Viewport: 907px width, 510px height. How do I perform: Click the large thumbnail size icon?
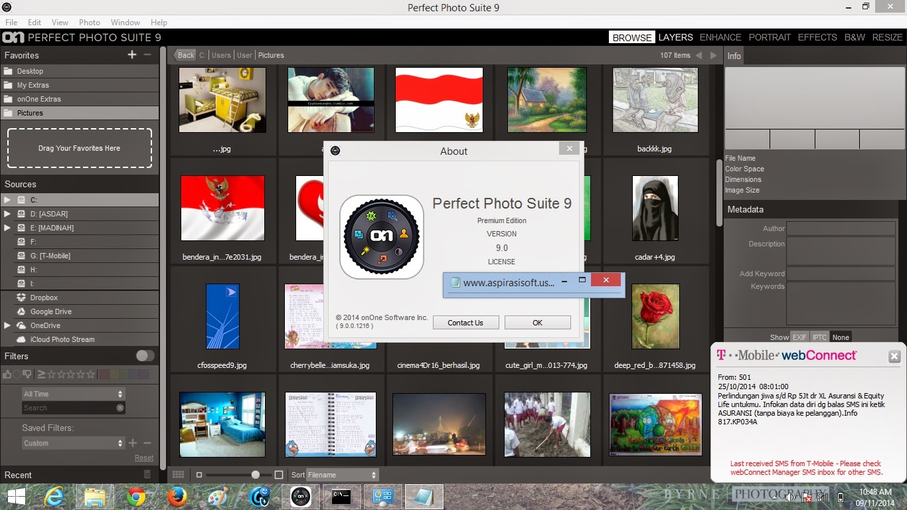[279, 475]
